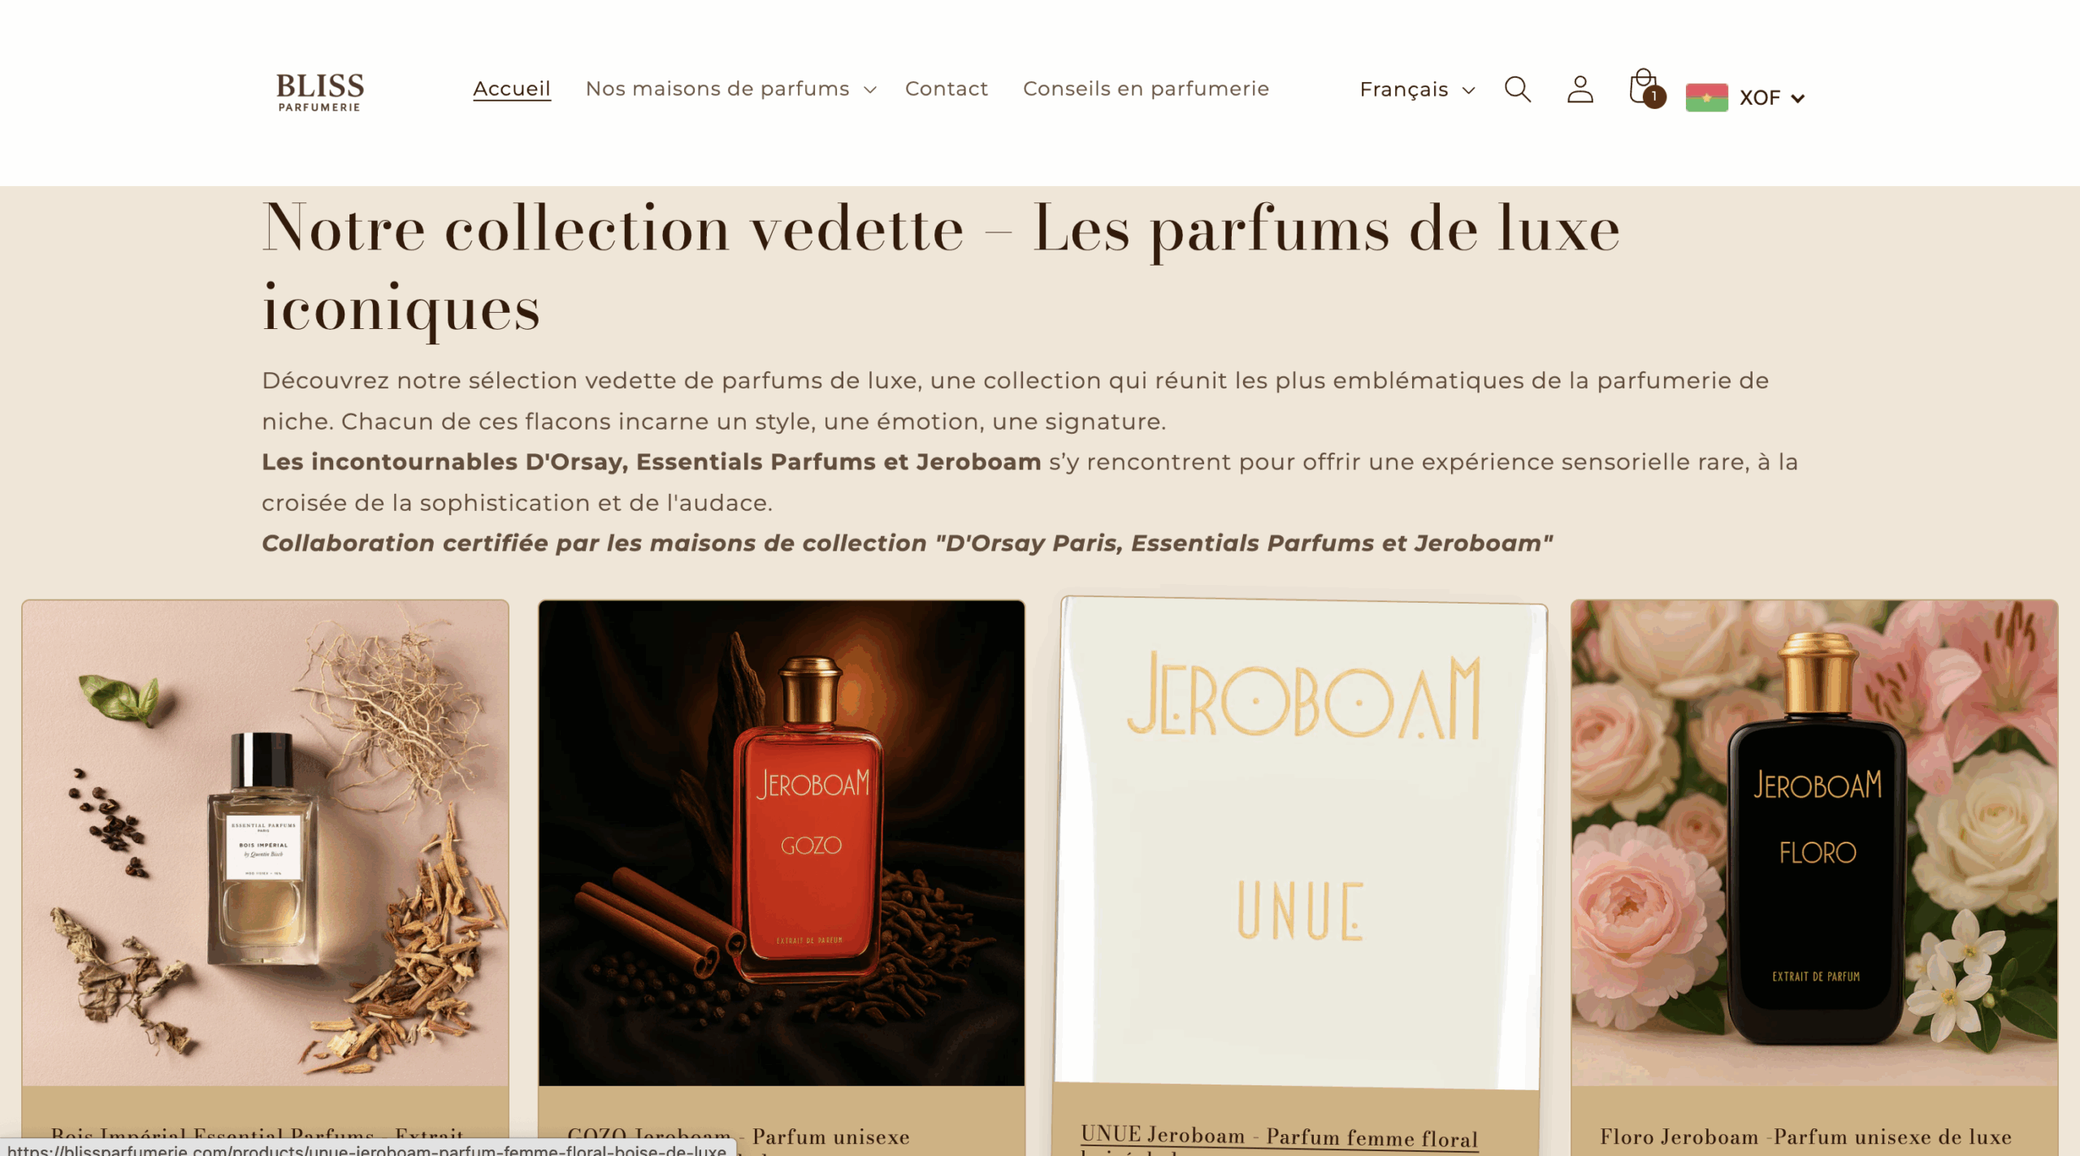Click the Jeroboam UNUE box image
Screen dimensions: 2080x1156
(1300, 842)
